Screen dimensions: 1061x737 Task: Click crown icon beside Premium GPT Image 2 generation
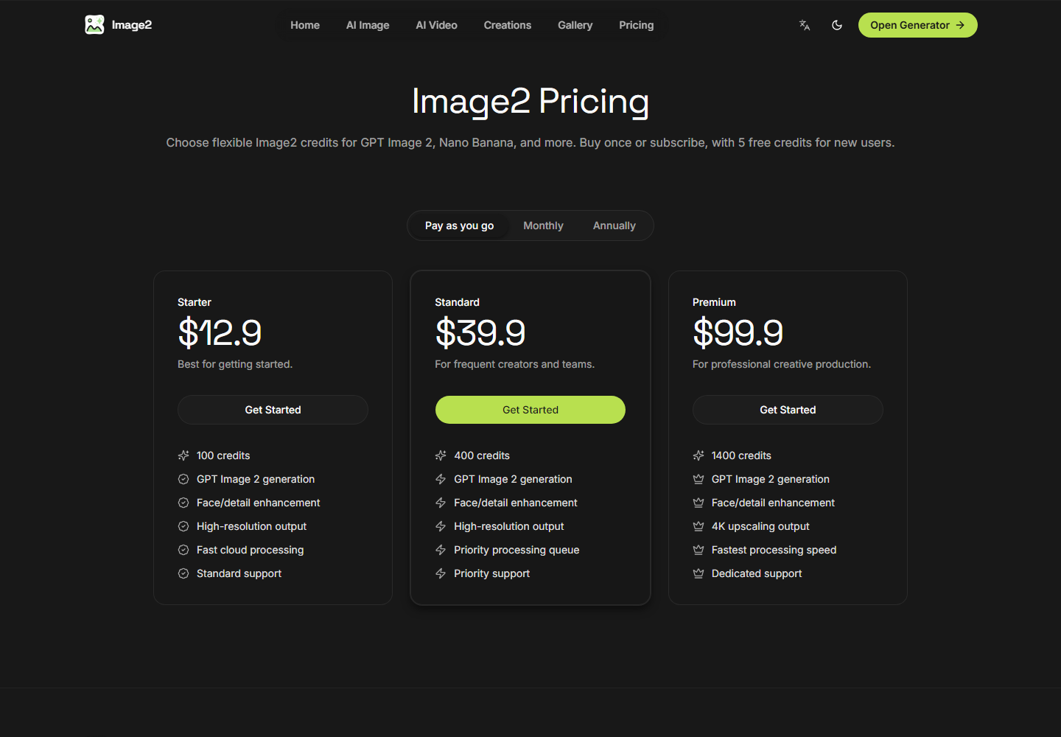[698, 479]
